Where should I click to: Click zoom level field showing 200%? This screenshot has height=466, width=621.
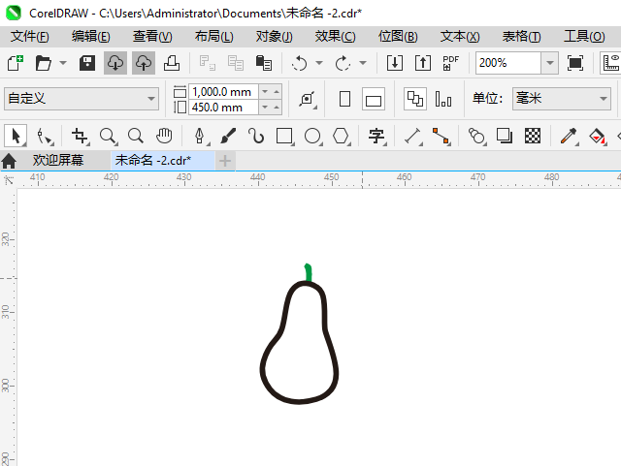508,63
